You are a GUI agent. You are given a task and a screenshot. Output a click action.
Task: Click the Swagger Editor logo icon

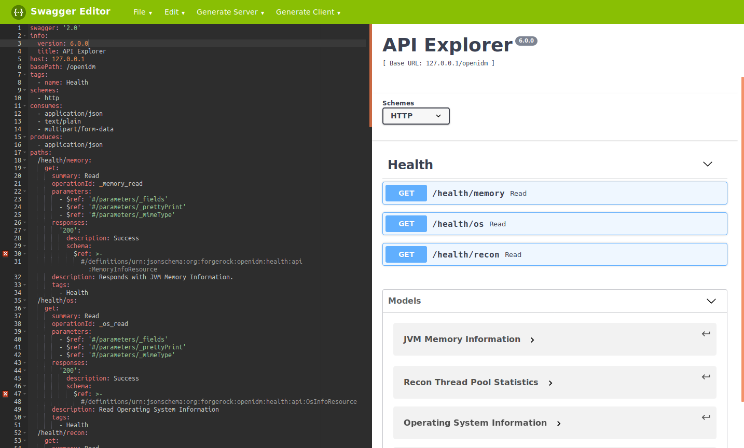pyautogui.click(x=17, y=11)
